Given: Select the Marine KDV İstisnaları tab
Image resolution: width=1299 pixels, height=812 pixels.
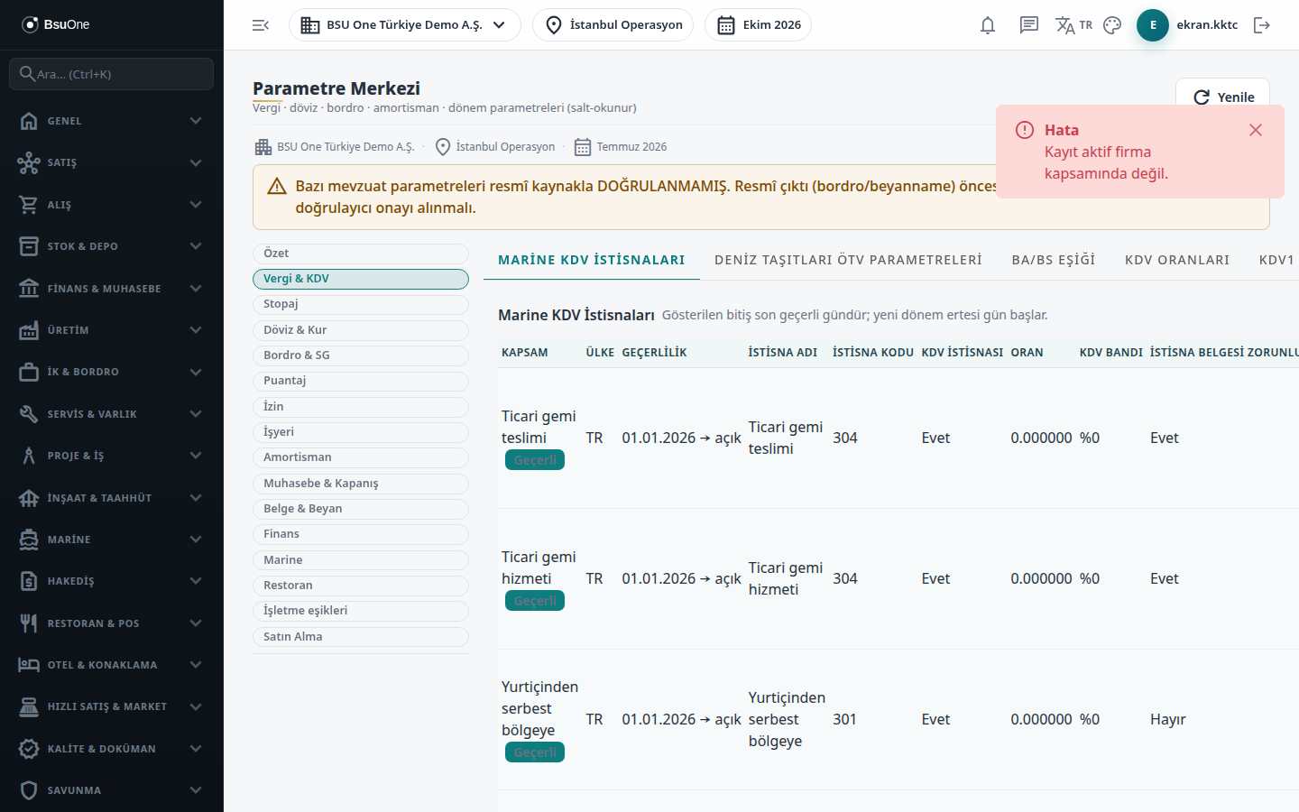Looking at the screenshot, I should tap(592, 260).
